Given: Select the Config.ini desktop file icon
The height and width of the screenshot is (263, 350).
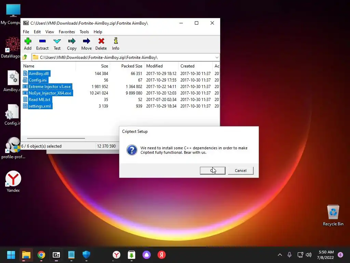Looking at the screenshot, I should 12,112.
